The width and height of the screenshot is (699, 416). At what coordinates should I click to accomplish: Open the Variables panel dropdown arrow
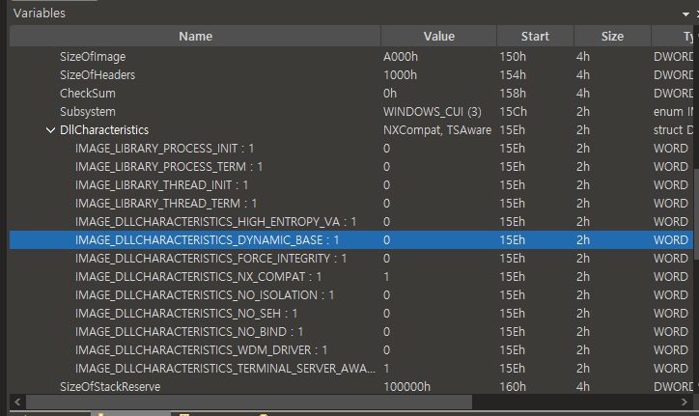685,14
